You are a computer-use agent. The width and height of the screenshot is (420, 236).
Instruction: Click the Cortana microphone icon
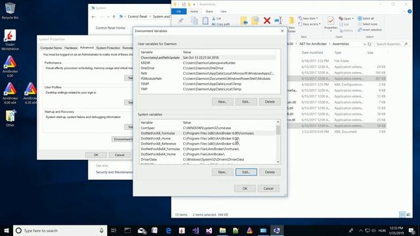(102, 230)
